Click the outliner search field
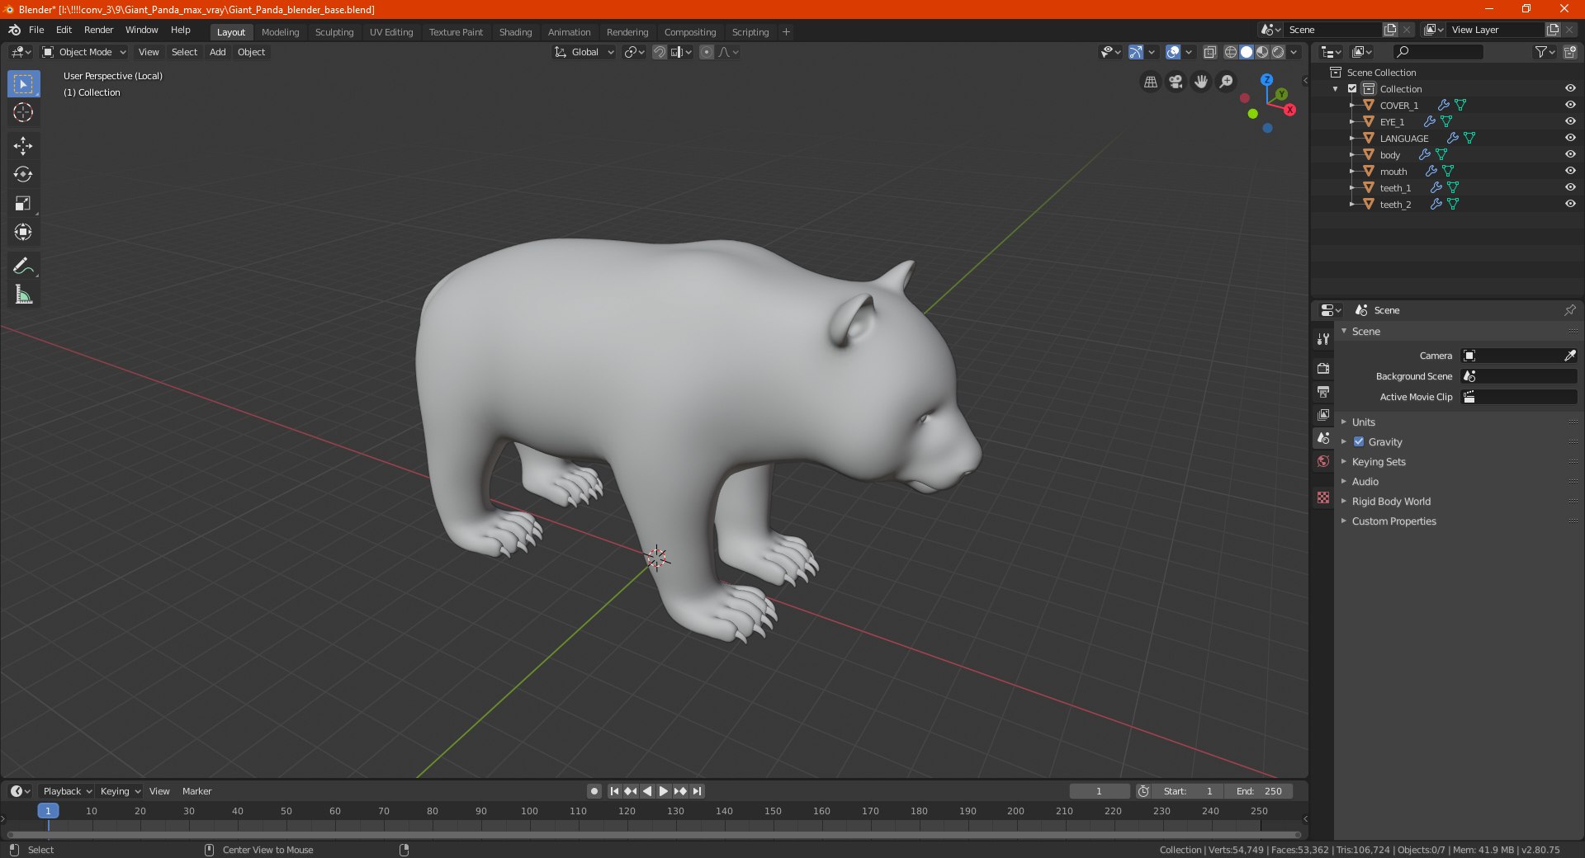This screenshot has height=858, width=1585. (1437, 52)
